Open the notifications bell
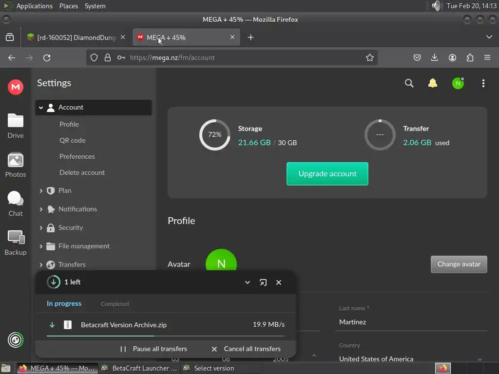The height and width of the screenshot is (374, 499). (433, 83)
